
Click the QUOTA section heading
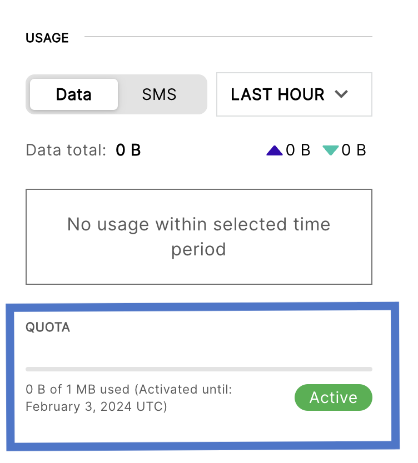(48, 328)
